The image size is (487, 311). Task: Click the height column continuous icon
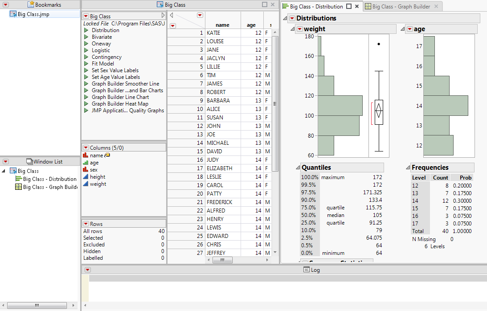(86, 177)
